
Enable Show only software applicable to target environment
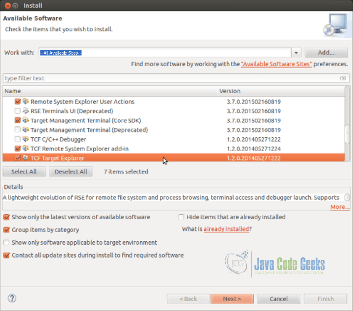(x=7, y=242)
